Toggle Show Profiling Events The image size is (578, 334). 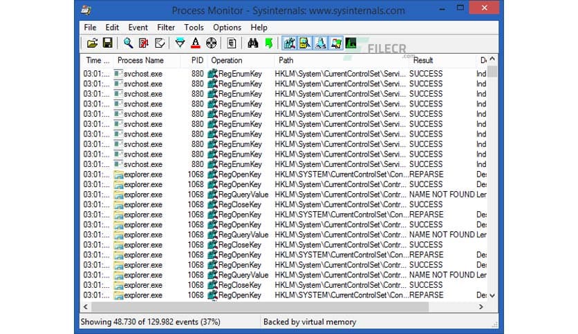coord(351,43)
